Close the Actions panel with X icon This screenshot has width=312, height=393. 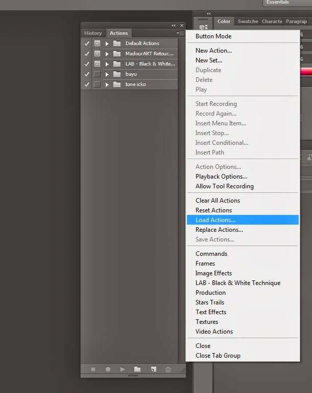pos(182,25)
